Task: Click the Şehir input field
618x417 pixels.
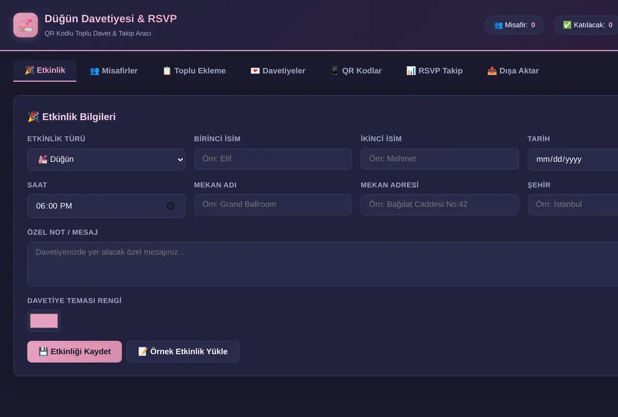Action: coord(573,204)
